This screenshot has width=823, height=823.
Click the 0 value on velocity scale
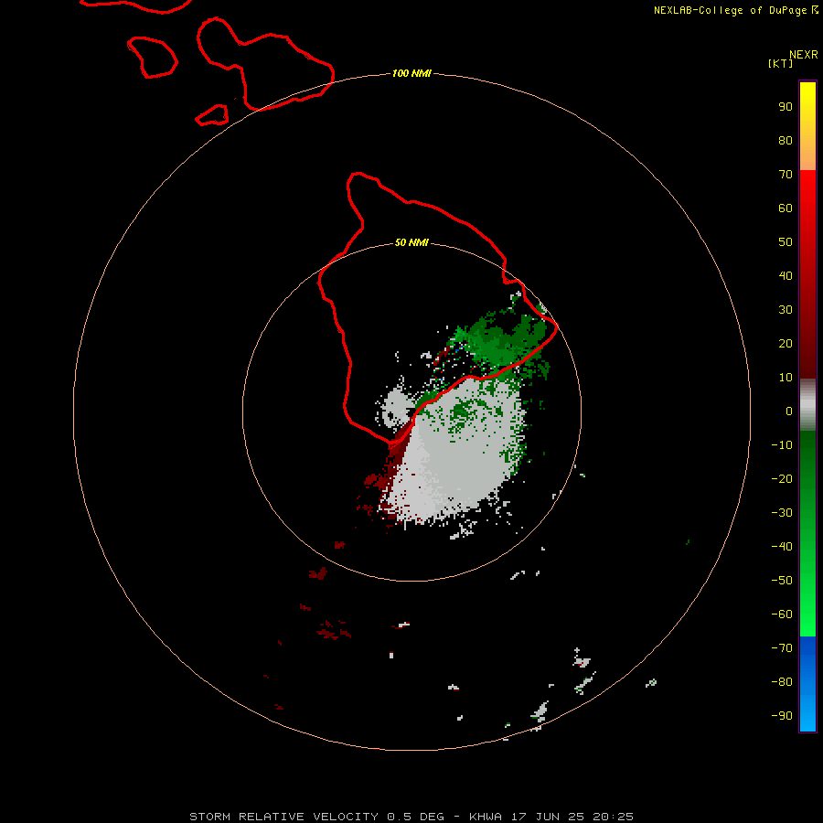[789, 411]
